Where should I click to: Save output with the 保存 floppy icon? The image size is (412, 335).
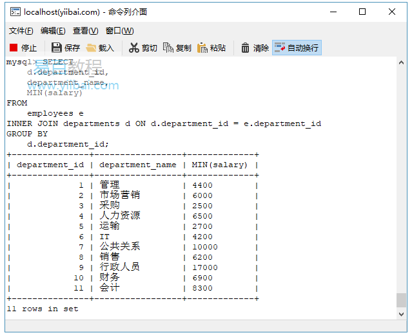pyautogui.click(x=65, y=48)
